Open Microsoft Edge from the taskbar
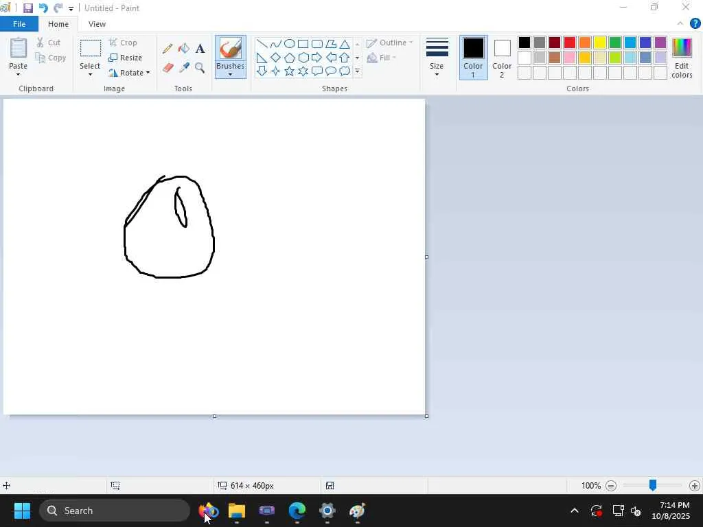This screenshot has height=527, width=703. [297, 511]
